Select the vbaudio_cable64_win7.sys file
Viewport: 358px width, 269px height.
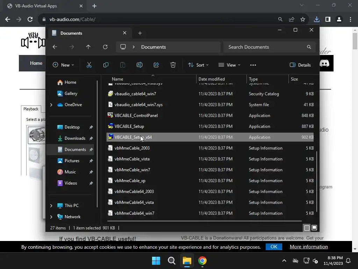[210, 105]
